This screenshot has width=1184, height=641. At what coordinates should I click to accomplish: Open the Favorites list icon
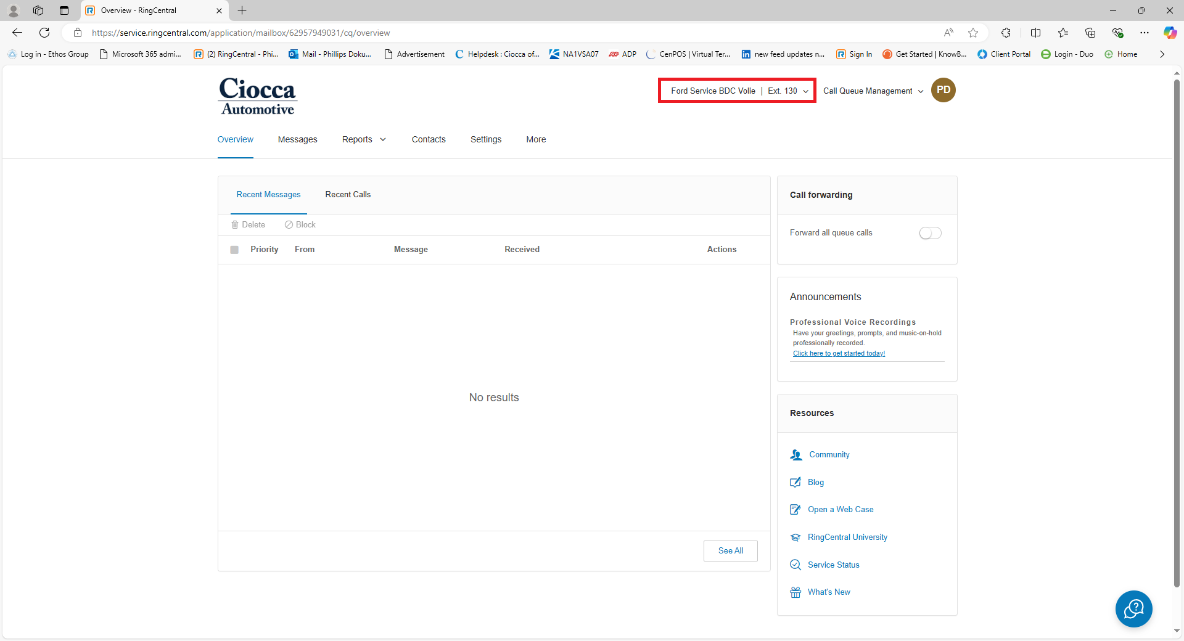(1063, 33)
